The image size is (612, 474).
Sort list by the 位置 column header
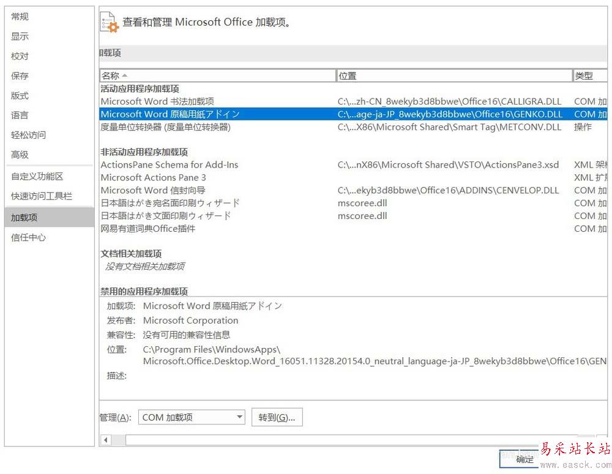[x=454, y=76]
